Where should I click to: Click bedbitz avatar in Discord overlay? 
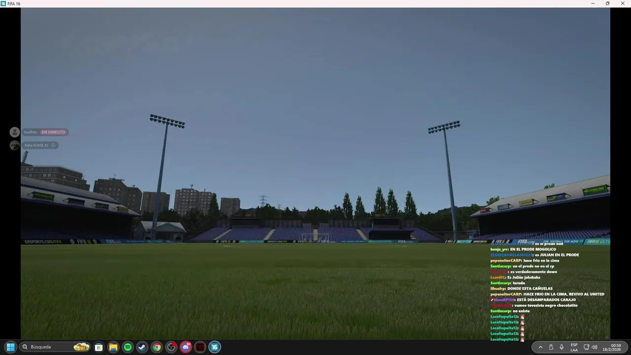(x=15, y=132)
